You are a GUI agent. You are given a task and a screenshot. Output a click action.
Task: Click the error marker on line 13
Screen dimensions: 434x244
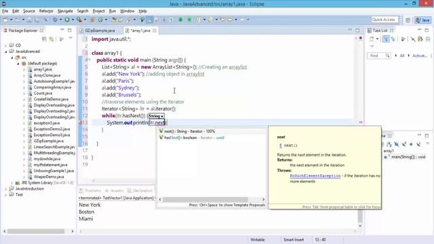[81, 123]
